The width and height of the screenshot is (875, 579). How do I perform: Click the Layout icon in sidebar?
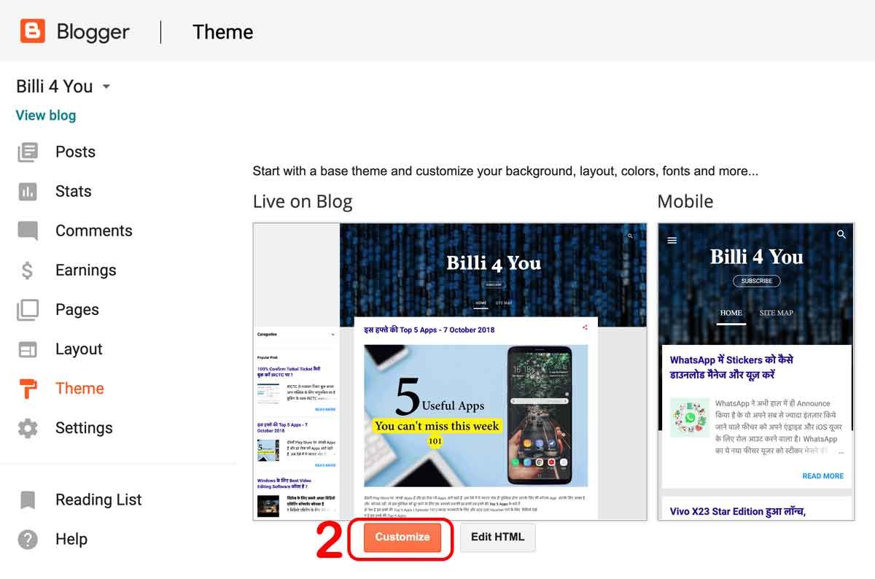click(28, 349)
